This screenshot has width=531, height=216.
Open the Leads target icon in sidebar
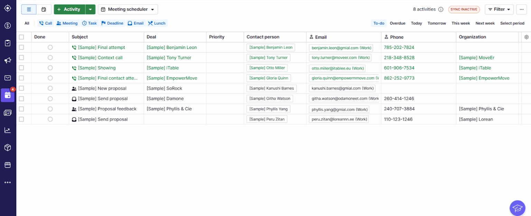(8, 9)
